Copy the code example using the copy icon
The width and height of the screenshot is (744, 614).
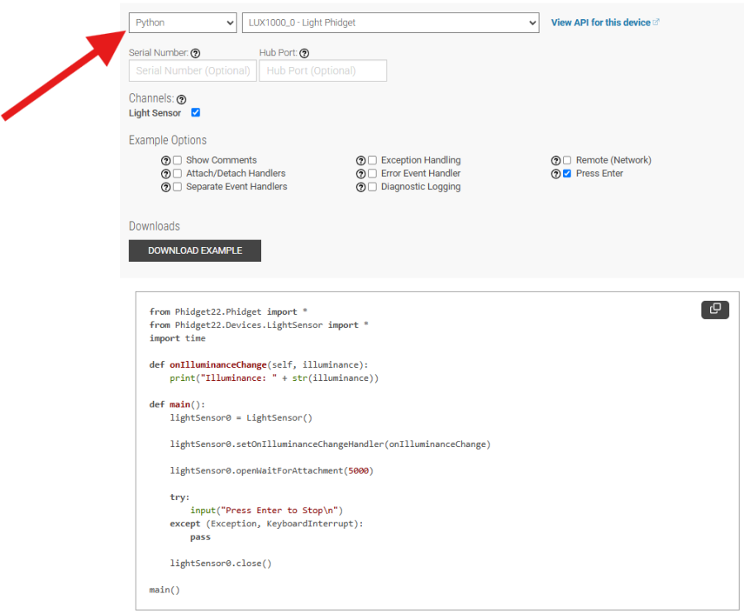point(714,309)
